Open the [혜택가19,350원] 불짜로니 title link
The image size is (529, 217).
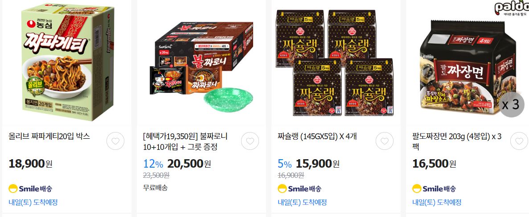[185, 142]
